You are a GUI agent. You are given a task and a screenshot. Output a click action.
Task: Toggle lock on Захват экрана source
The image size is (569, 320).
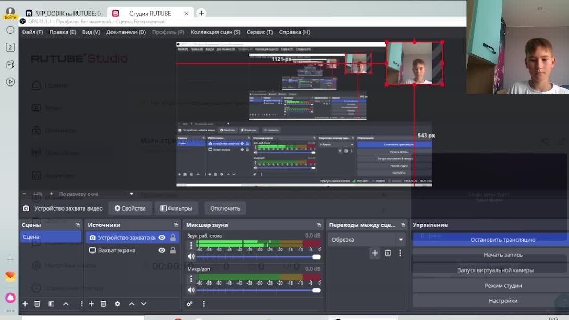pyautogui.click(x=173, y=250)
